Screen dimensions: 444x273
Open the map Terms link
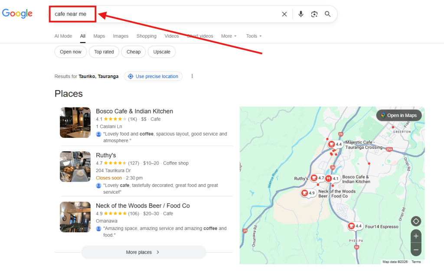416,262
